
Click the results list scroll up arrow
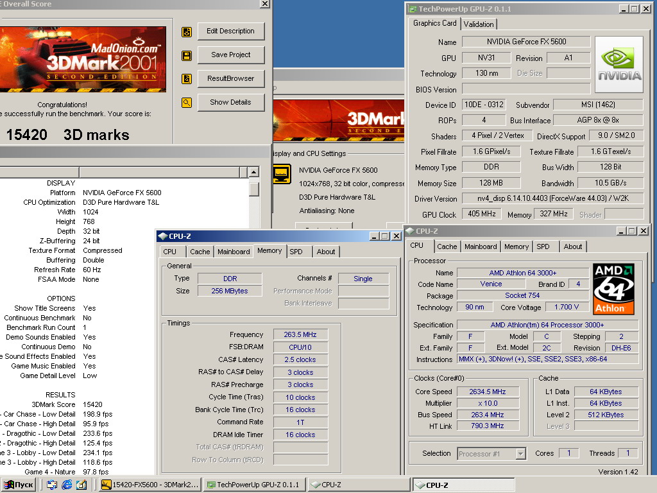point(253,172)
